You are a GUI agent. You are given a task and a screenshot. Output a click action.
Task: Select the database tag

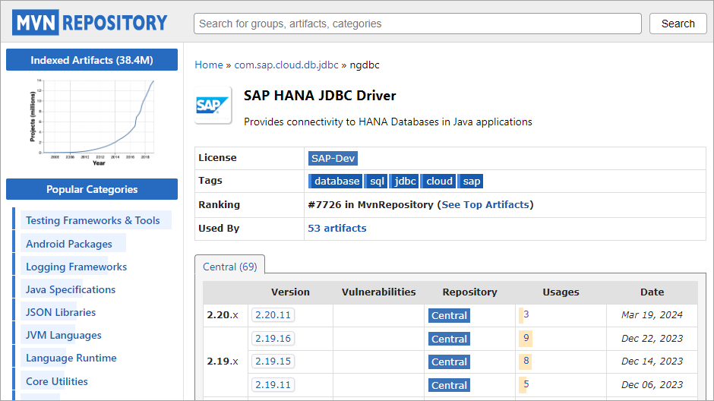[336, 182]
